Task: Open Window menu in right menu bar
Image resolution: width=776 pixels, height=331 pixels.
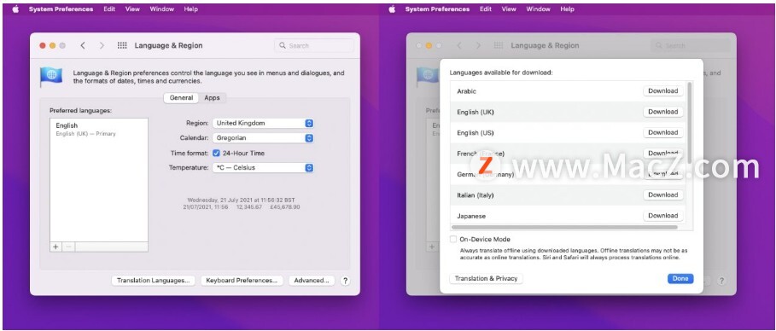Action: coord(539,9)
